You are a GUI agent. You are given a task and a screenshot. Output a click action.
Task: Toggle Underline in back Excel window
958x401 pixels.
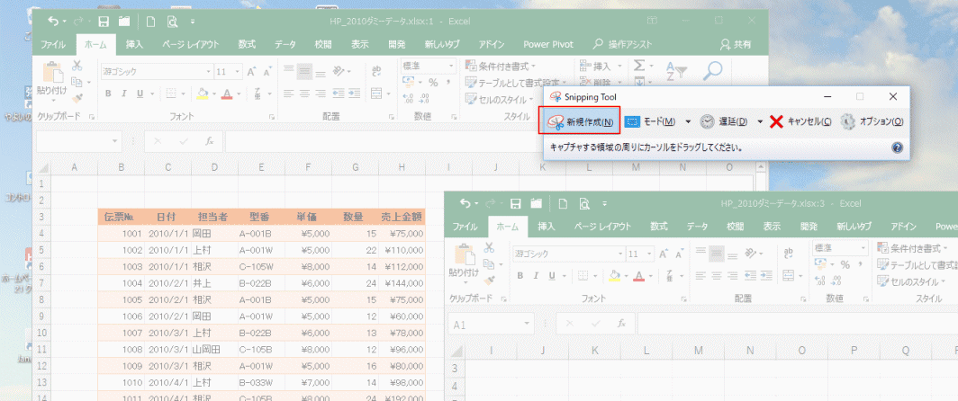(140, 94)
